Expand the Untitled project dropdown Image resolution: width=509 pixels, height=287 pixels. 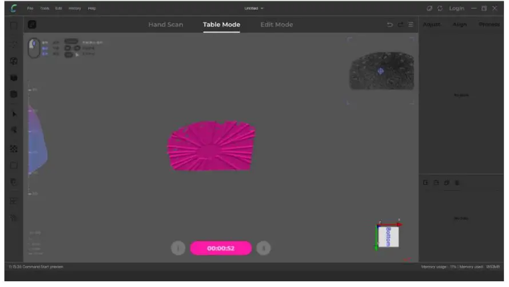254,9
